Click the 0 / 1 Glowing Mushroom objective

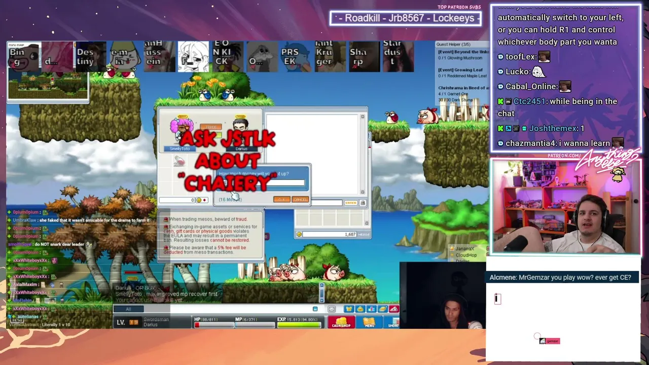[460, 58]
